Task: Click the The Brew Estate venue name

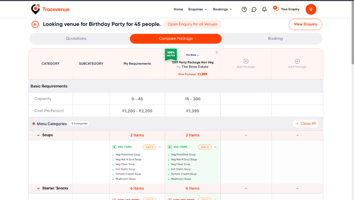Action: point(195,67)
